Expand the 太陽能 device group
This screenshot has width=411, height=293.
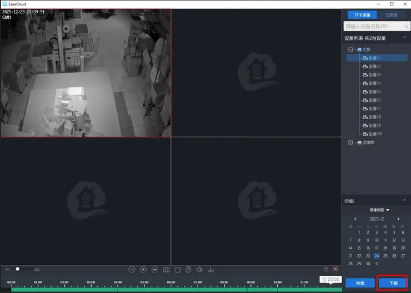point(350,142)
